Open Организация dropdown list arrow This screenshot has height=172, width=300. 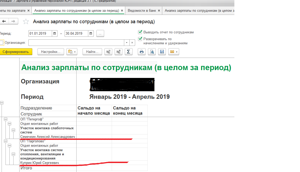pyautogui.click(x=127, y=42)
